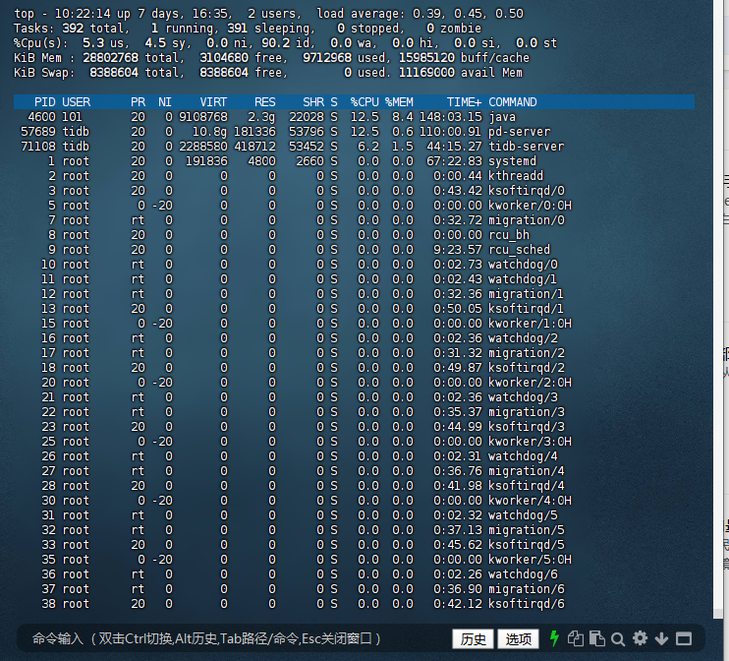729x661 pixels.
Task: Click the watchdog/0 process name
Action: click(x=523, y=265)
